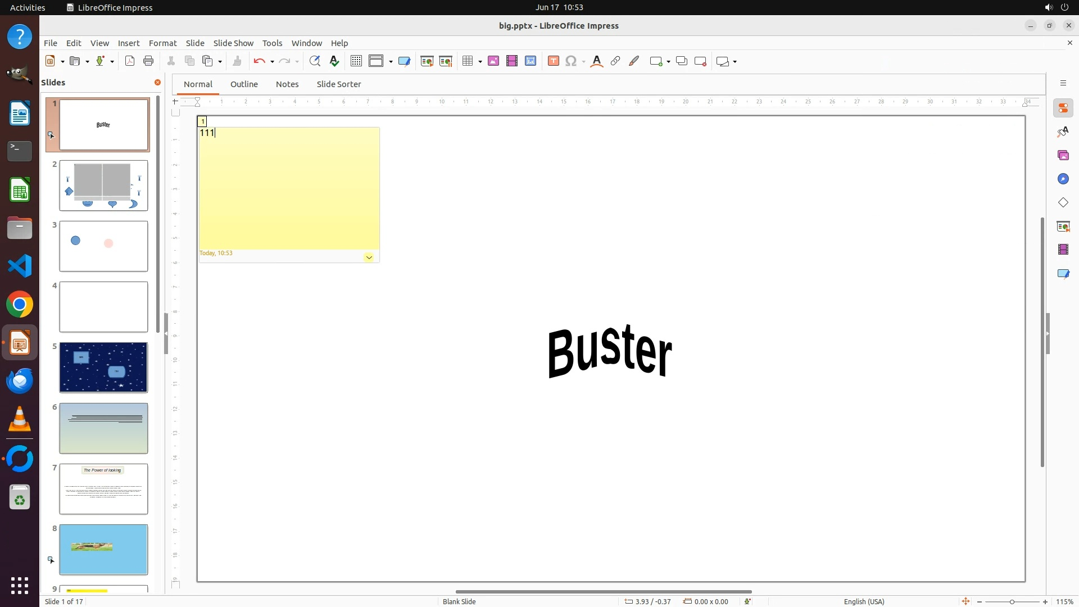
Task: Close the Slides panel
Action: (x=157, y=83)
